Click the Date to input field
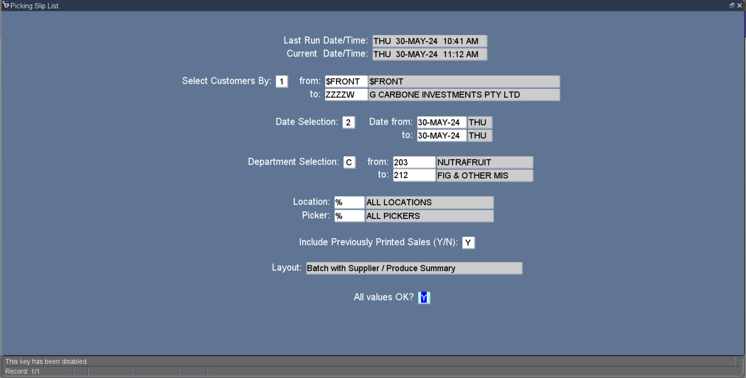 pos(441,136)
